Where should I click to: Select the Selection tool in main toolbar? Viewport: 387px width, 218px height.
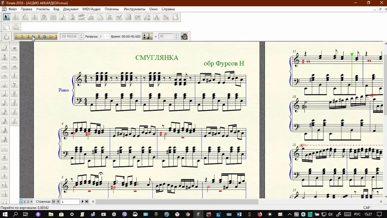coord(7,17)
